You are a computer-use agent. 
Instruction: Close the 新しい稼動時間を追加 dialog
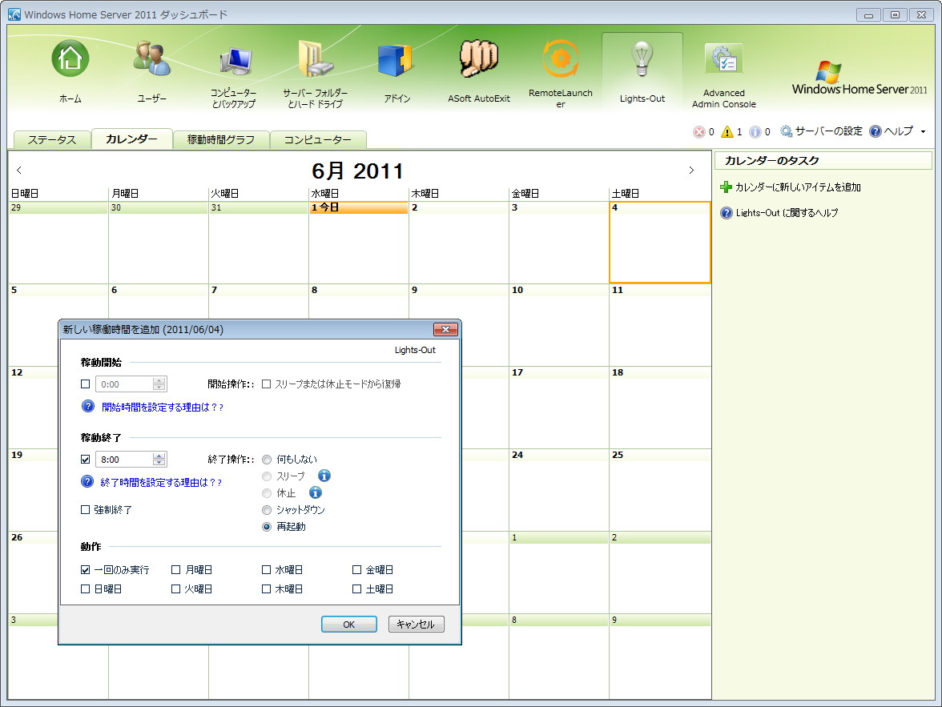tap(445, 329)
